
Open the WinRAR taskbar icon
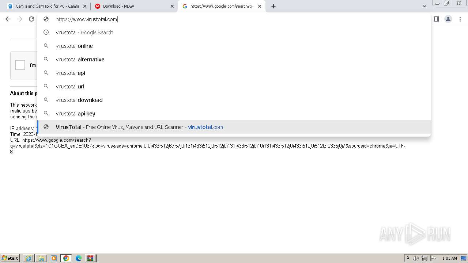point(90,258)
